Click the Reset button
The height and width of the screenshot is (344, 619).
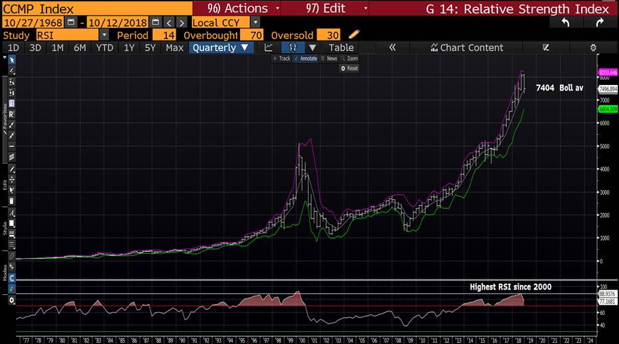pyautogui.click(x=349, y=68)
